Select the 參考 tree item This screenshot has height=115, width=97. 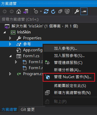point(27,44)
